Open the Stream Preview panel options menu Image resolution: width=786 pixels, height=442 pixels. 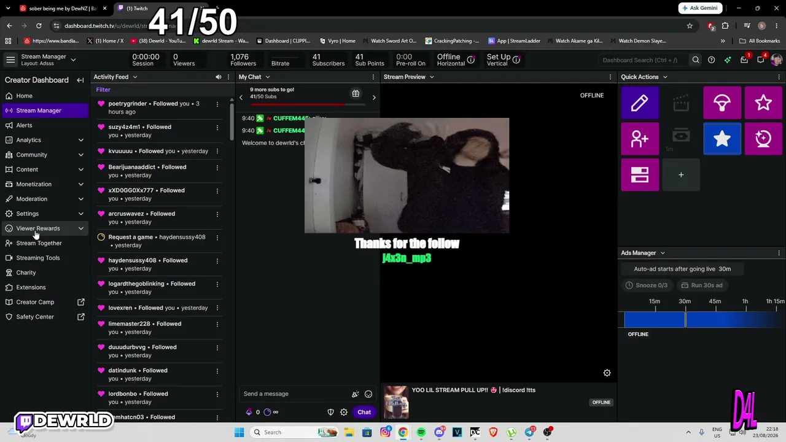tap(610, 77)
